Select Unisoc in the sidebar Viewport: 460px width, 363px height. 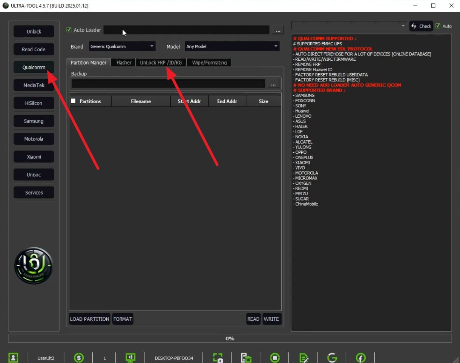click(34, 175)
